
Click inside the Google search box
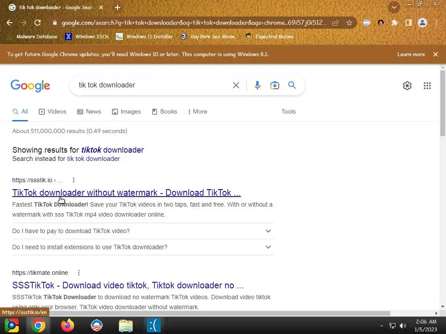coord(154,85)
